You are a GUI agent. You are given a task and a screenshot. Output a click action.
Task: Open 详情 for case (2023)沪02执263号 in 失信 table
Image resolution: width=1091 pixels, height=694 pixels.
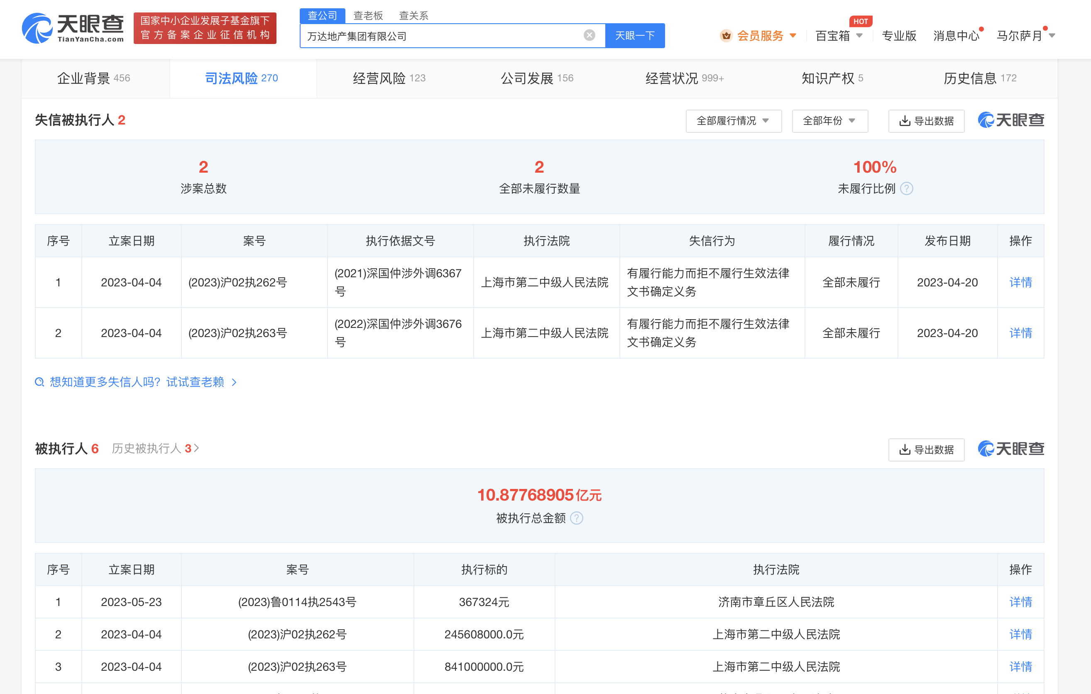point(1020,333)
